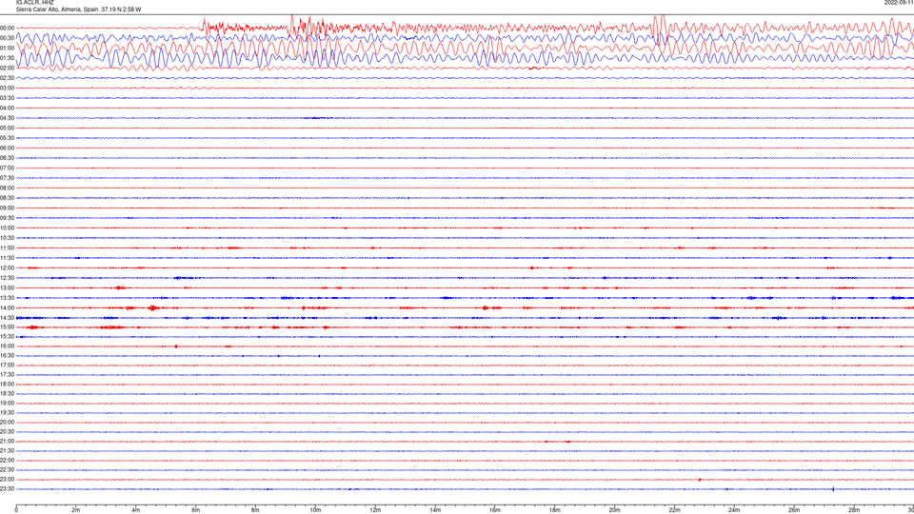
Task: Click the 4m tick label on time axis
Action: pyautogui.click(x=136, y=510)
